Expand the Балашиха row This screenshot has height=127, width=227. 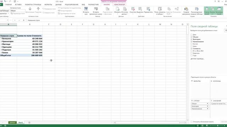[1, 38]
